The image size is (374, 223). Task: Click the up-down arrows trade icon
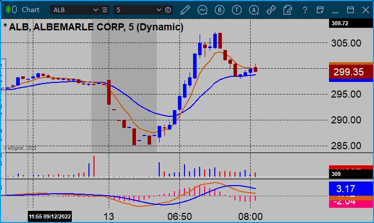click(271, 10)
